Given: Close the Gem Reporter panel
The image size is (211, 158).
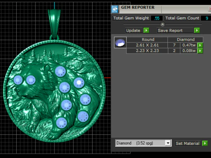Looking at the screenshot, I should [x=210, y=9].
